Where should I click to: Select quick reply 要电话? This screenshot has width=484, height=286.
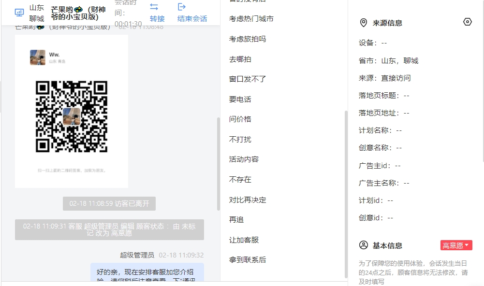(x=240, y=100)
